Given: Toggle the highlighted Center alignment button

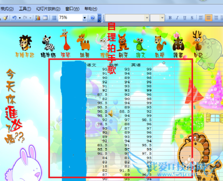Looking at the screenshot, I should tap(208, 18).
